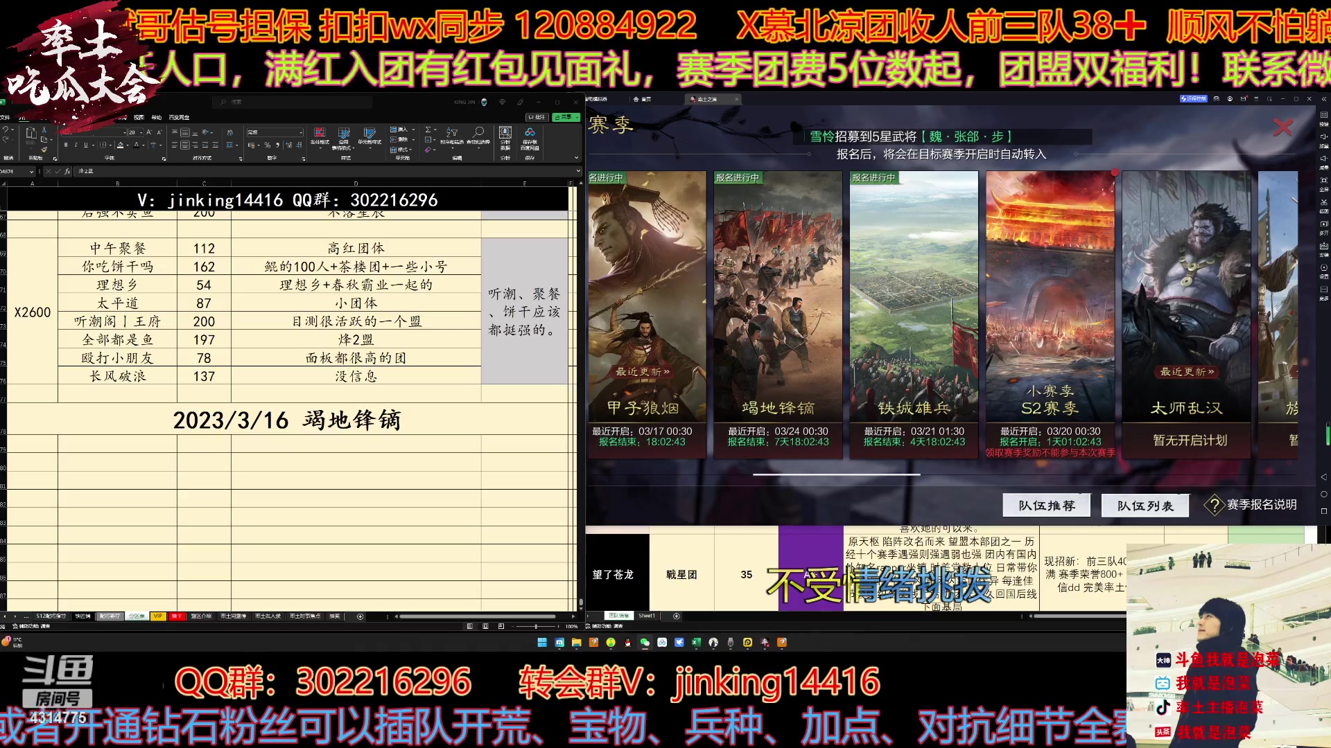Click the Cut scissors icon in Excel
Viewport: 1331px width, 748px height.
click(x=44, y=130)
